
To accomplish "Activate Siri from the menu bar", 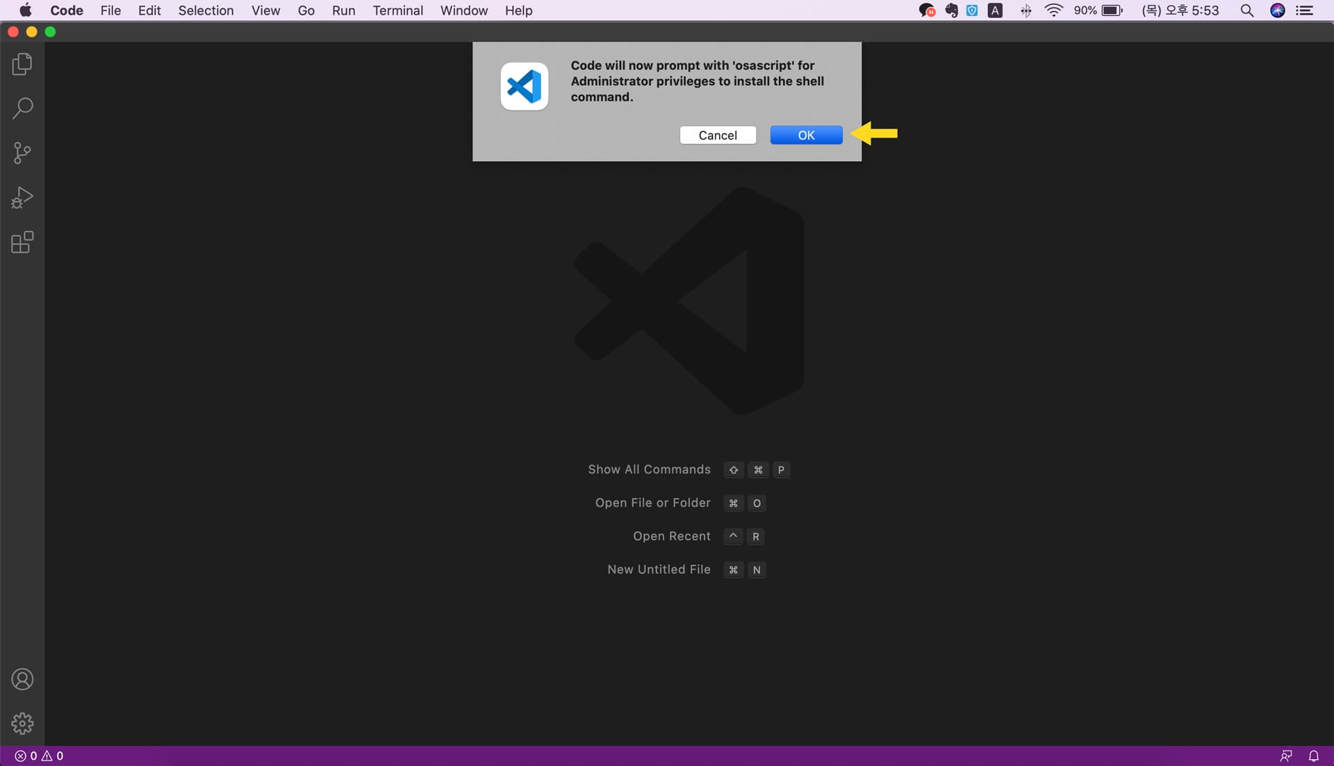I will click(x=1278, y=10).
